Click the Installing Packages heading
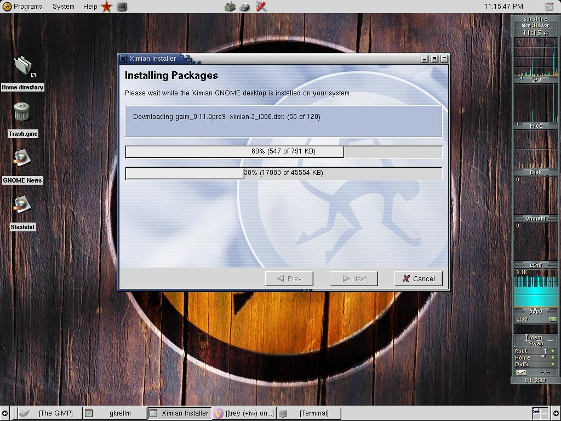This screenshot has height=421, width=561. tap(171, 76)
